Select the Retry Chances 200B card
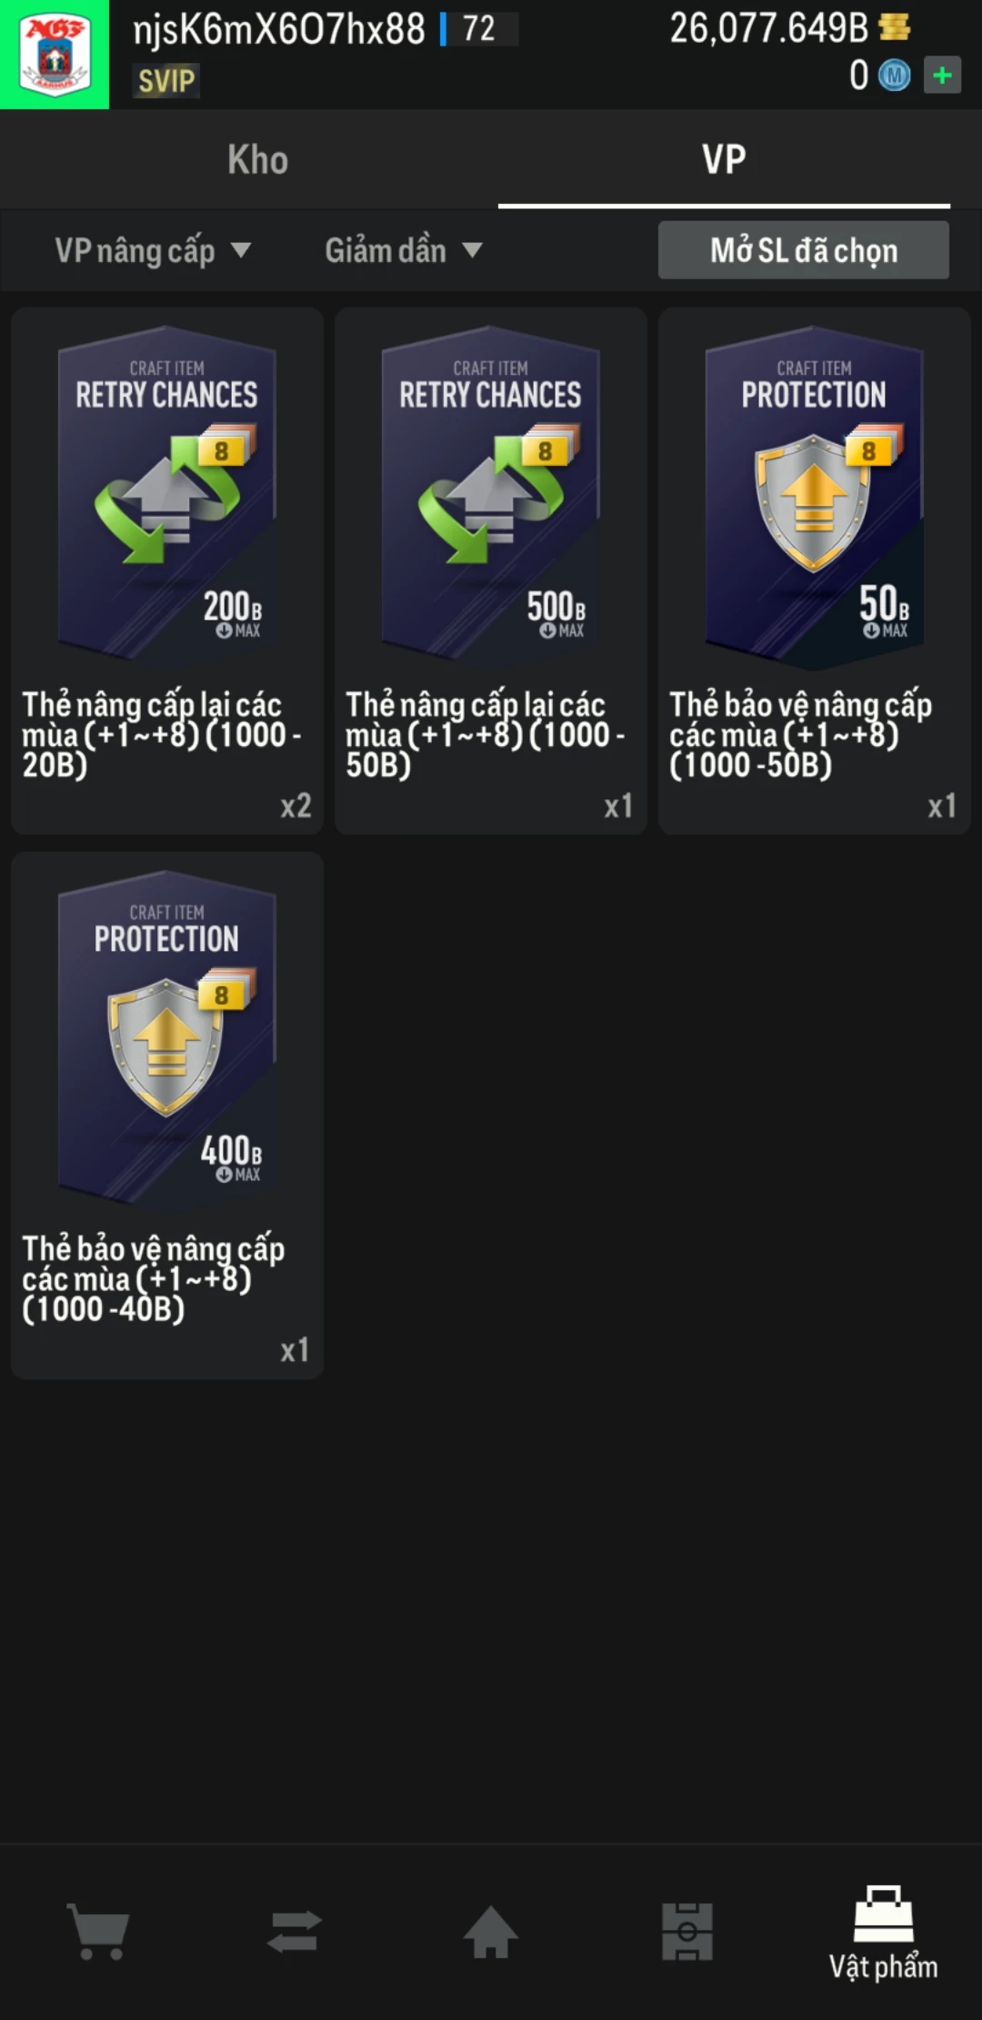Screen dimensions: 982x2020 click(x=167, y=571)
